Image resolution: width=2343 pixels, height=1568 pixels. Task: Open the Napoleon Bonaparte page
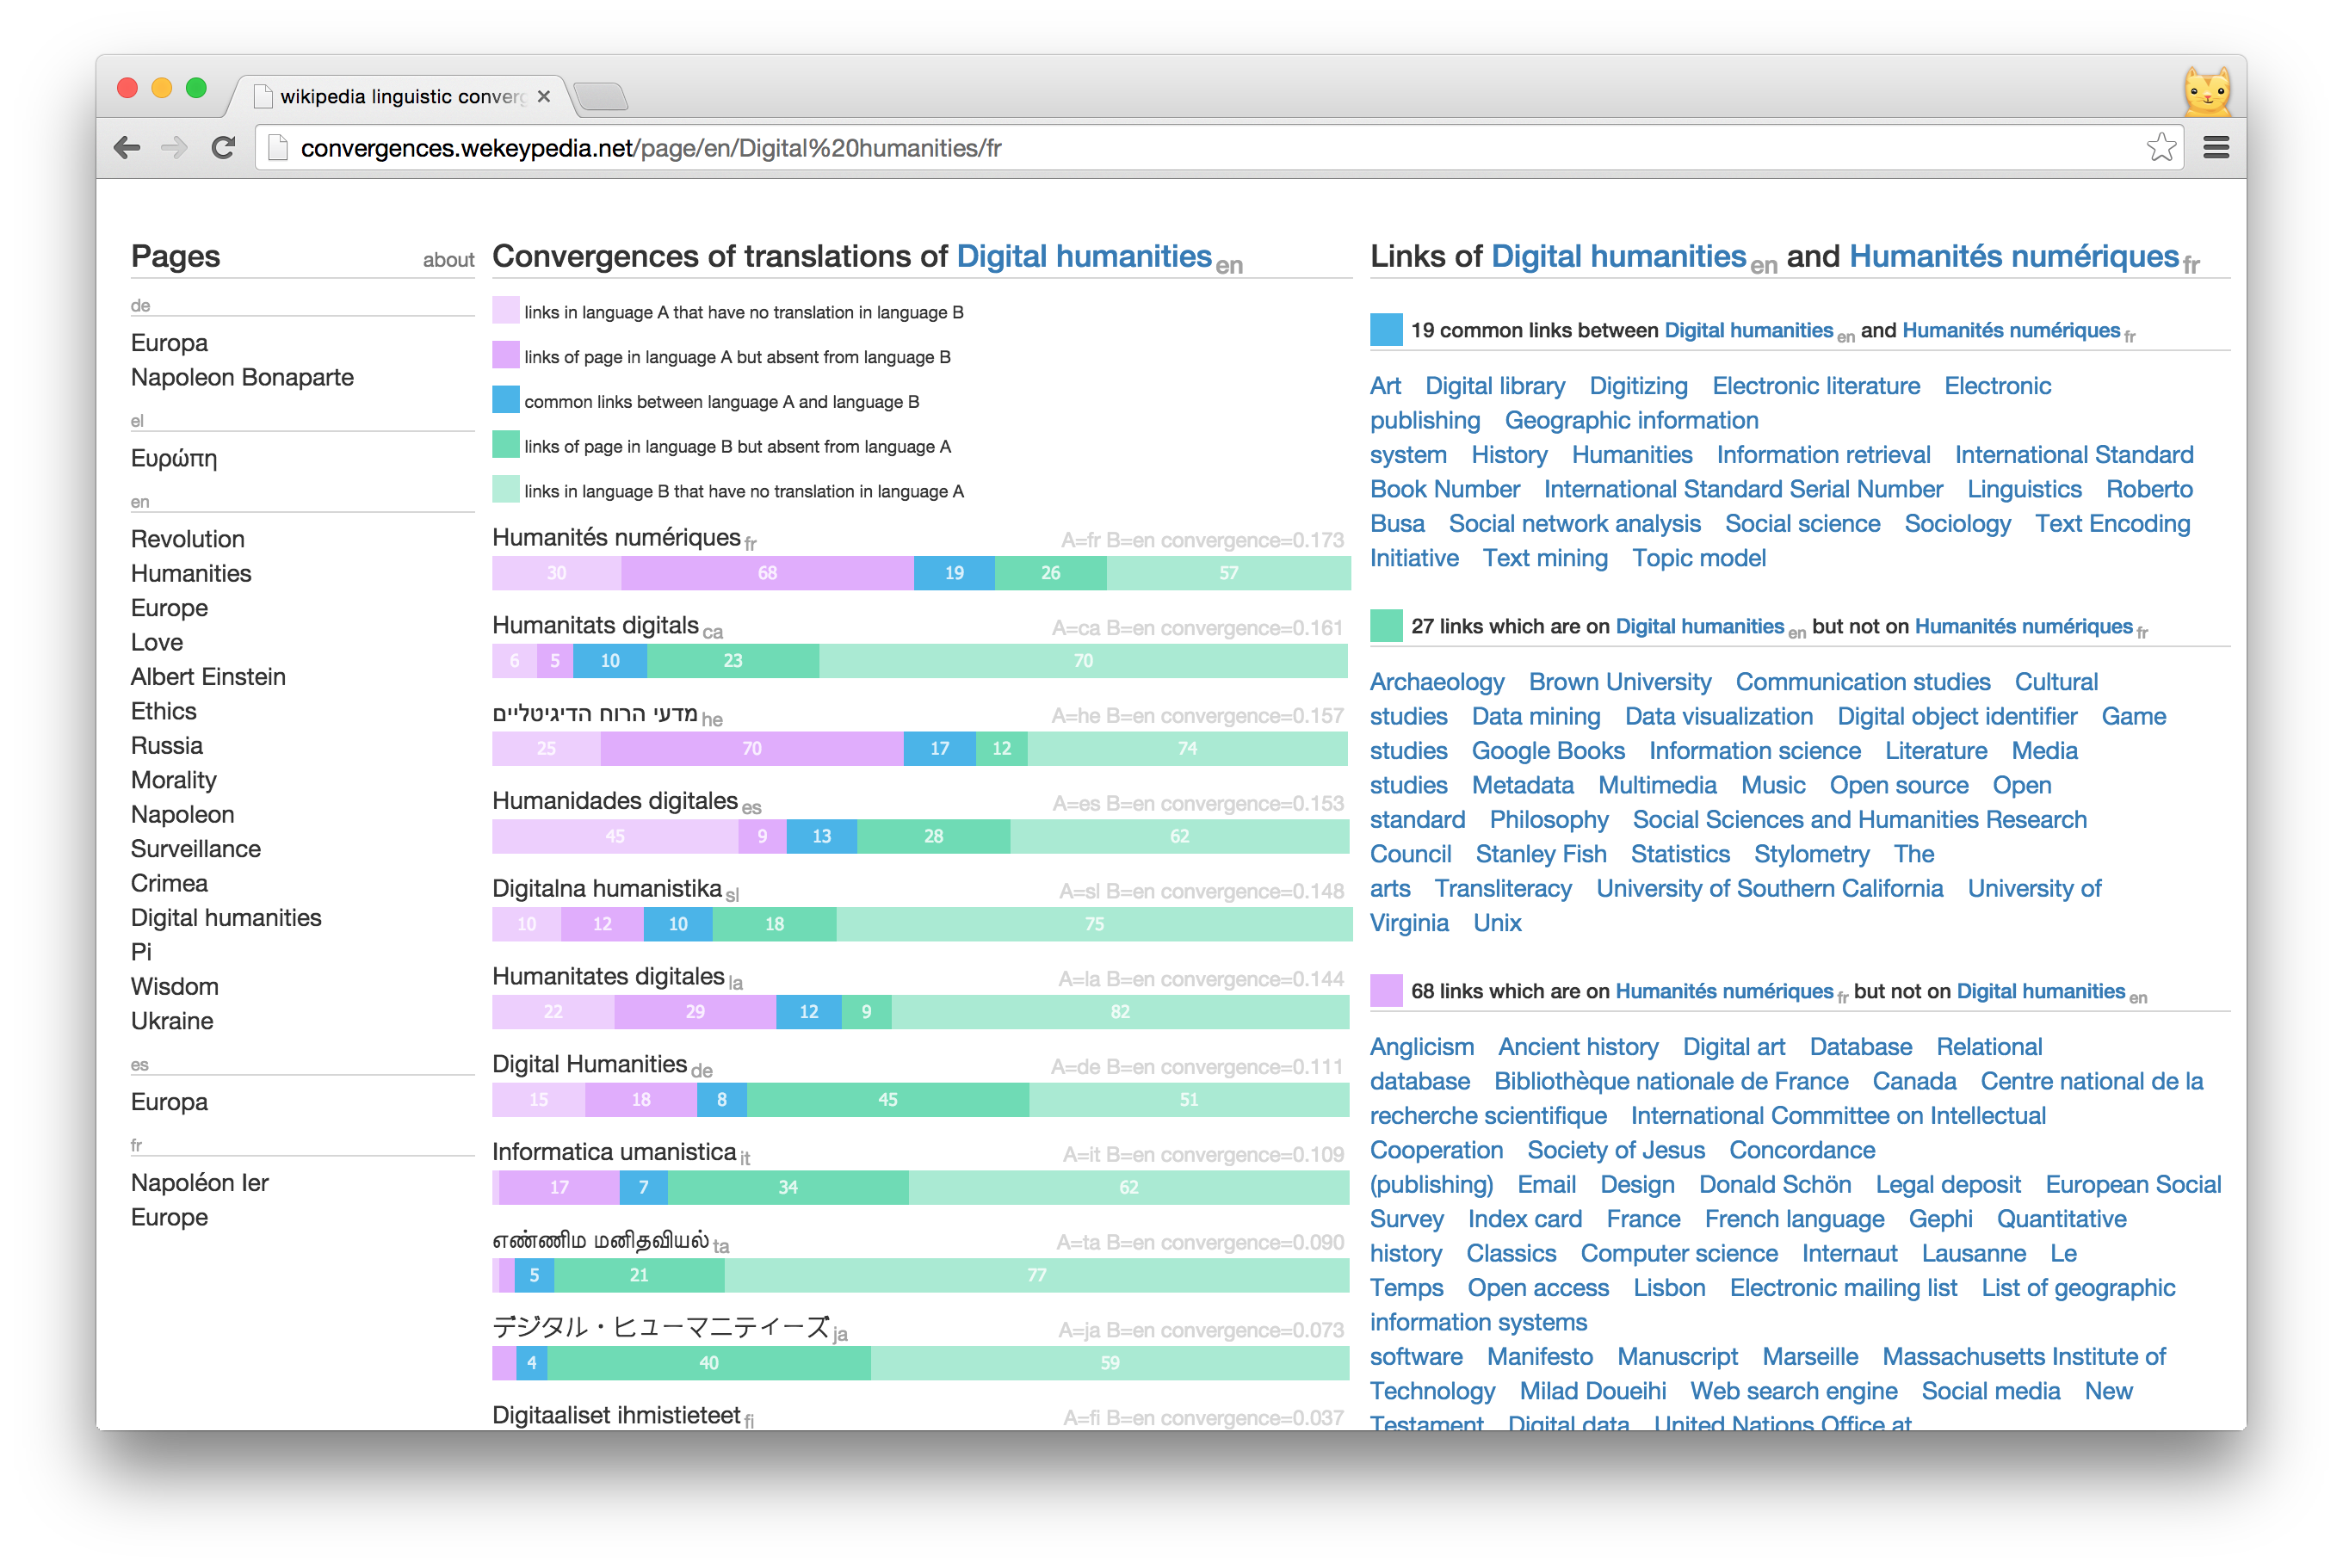tap(242, 377)
